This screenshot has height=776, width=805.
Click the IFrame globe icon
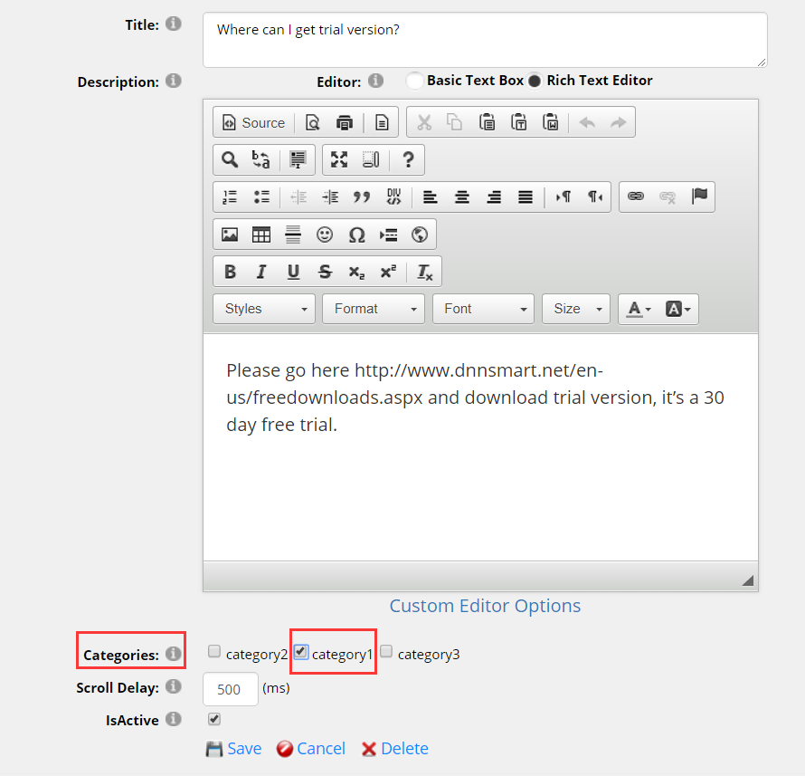click(420, 235)
